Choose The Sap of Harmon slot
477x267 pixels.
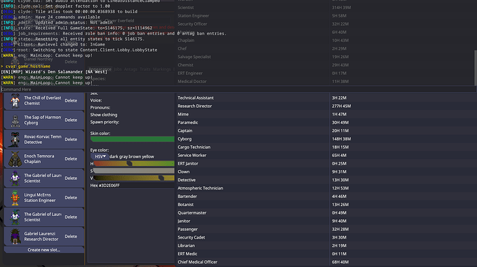point(44,120)
